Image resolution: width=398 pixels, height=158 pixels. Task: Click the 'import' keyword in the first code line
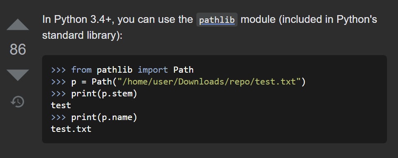click(153, 69)
